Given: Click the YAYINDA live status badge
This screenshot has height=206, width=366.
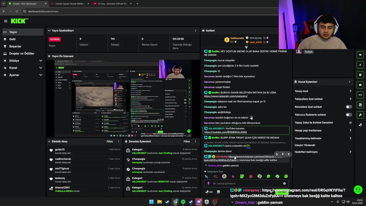Looking at the screenshot, I should pyautogui.click(x=55, y=39).
